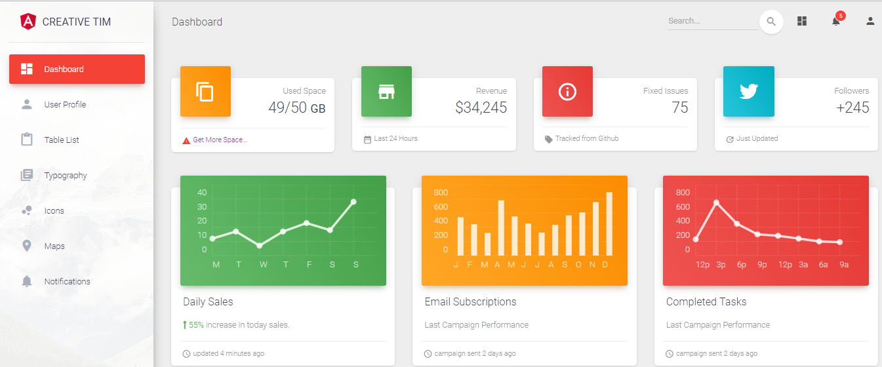Viewport: 882px width, 367px height.
Task: Follow the Get More Space link
Action: (220, 140)
